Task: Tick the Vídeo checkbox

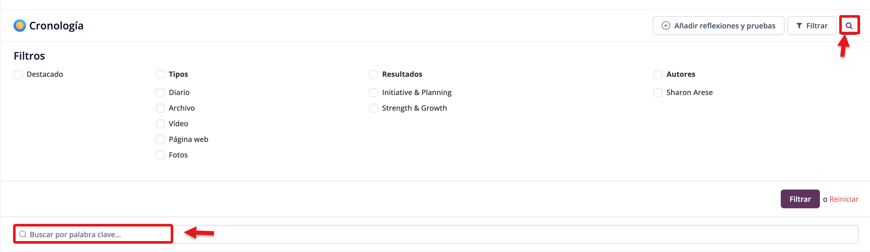Action: (160, 124)
